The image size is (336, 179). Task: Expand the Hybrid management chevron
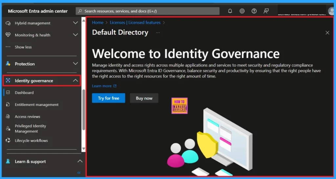[x=75, y=23]
